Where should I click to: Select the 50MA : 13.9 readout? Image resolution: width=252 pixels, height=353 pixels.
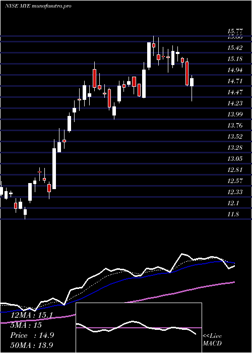[32, 345]
